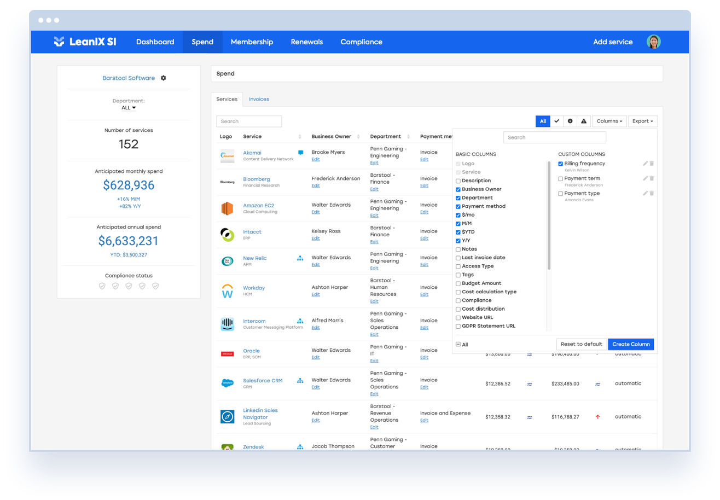Sort by Department column arrows
The image size is (720, 500).
(x=408, y=137)
